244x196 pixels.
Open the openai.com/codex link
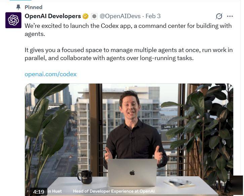50,74
